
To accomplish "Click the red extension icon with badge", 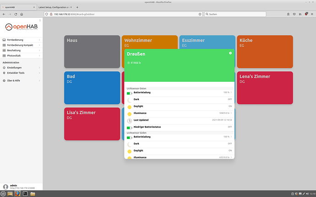I will (x=306, y=14).
